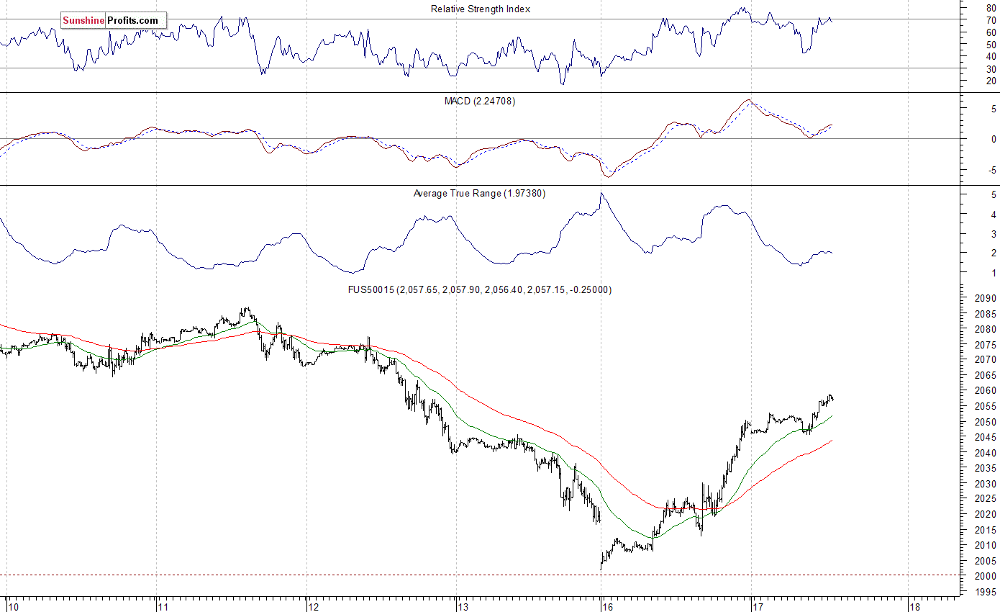
Task: Click the RSI scale value 80
Action: 991,8
